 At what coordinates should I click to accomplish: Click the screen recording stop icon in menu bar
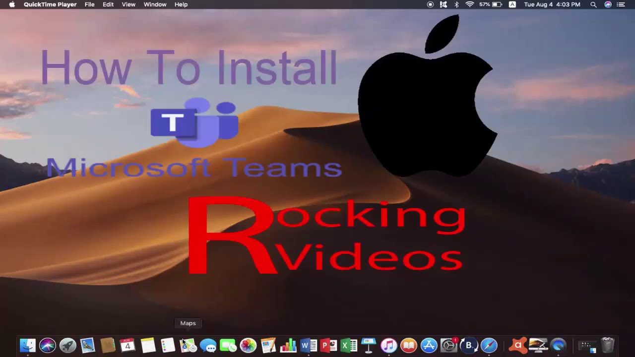[x=430, y=4]
